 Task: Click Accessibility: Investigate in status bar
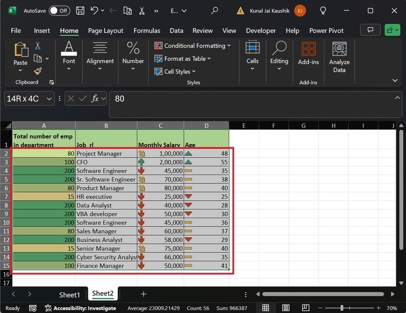84,308
